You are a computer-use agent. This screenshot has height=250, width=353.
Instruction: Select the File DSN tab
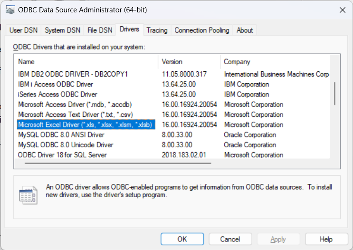[100, 30]
